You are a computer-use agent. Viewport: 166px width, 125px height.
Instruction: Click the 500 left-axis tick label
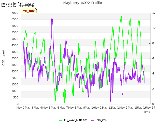[16, 97]
